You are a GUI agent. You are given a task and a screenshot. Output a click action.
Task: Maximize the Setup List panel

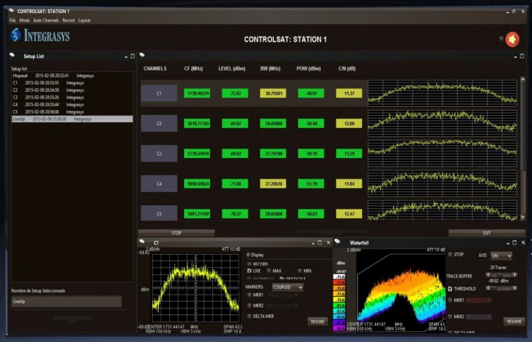tap(132, 56)
